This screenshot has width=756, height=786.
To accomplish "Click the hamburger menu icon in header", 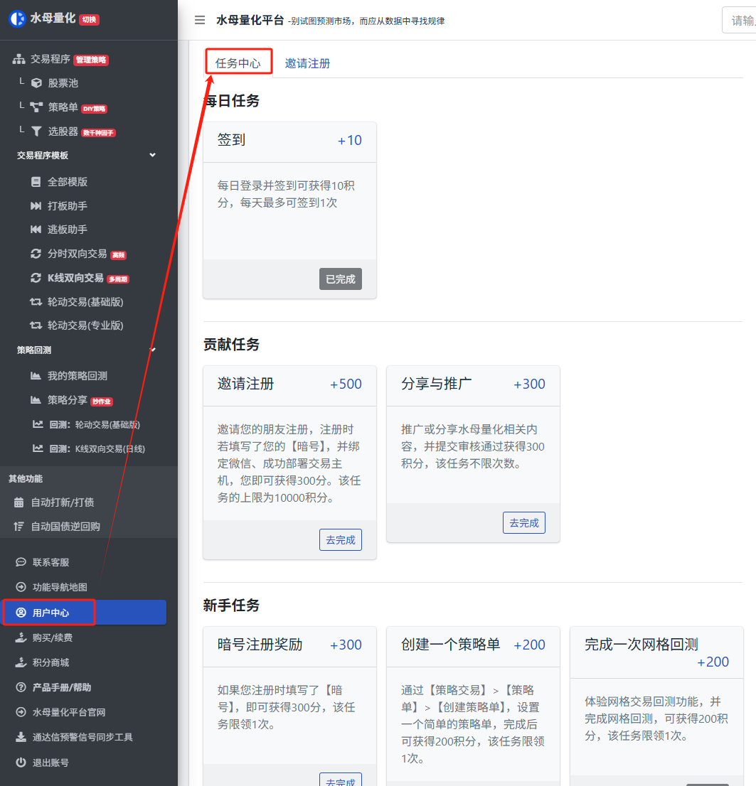I will pos(200,20).
